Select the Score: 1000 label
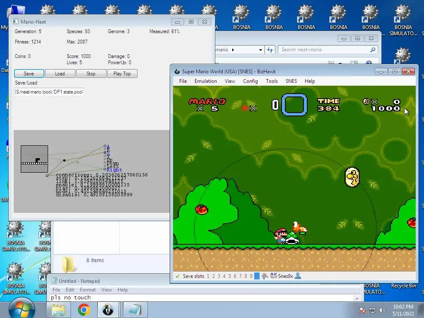This screenshot has height=318, width=424. point(79,56)
